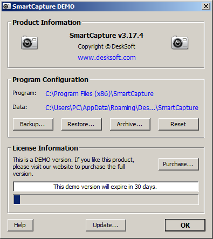Click the Copyright © DeskSoft text
This screenshot has width=213, height=239.
[x=106, y=46]
